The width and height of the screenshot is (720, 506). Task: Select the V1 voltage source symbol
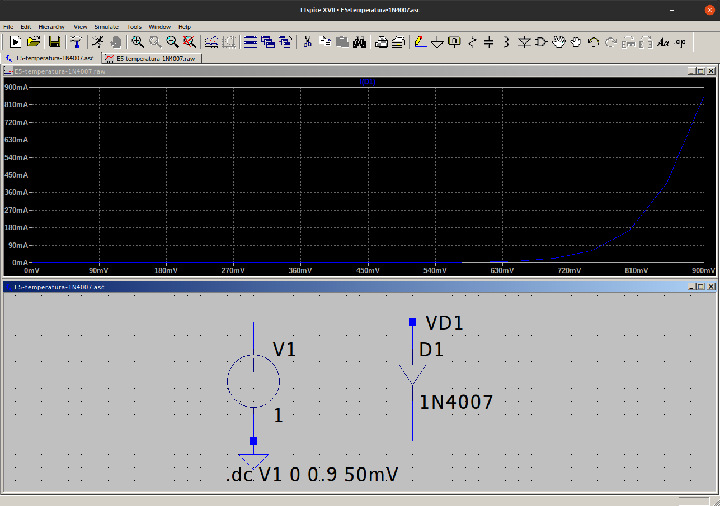point(253,381)
